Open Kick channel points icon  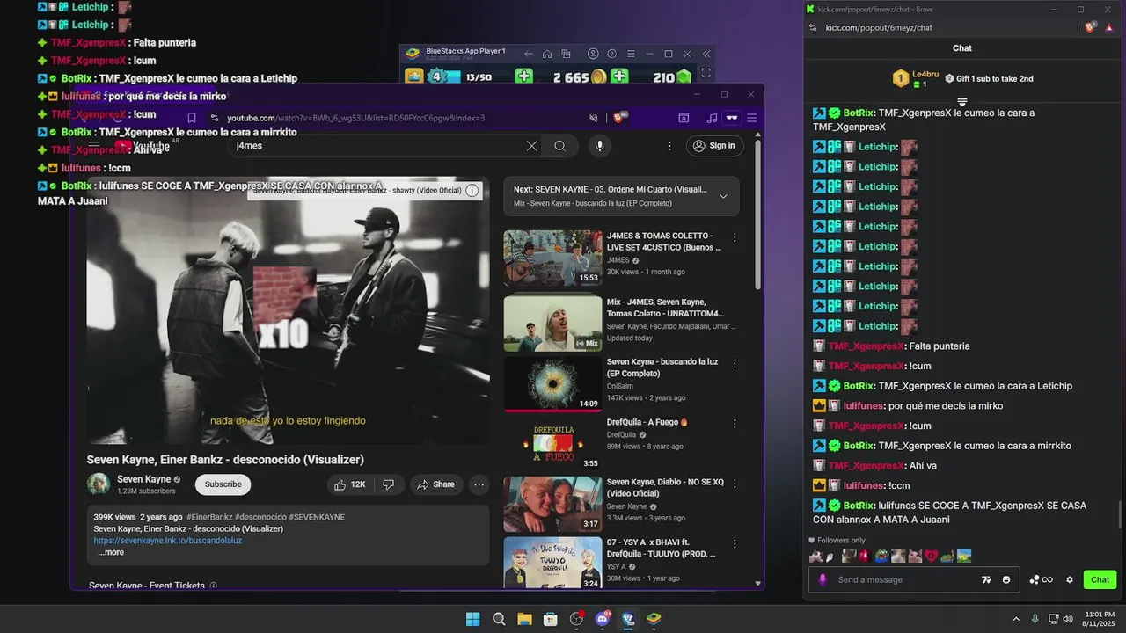pyautogui.click(x=1042, y=579)
